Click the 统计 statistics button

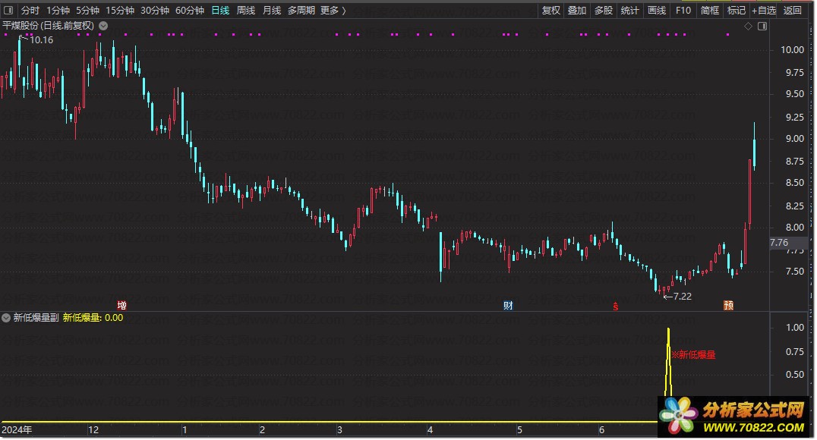point(630,11)
